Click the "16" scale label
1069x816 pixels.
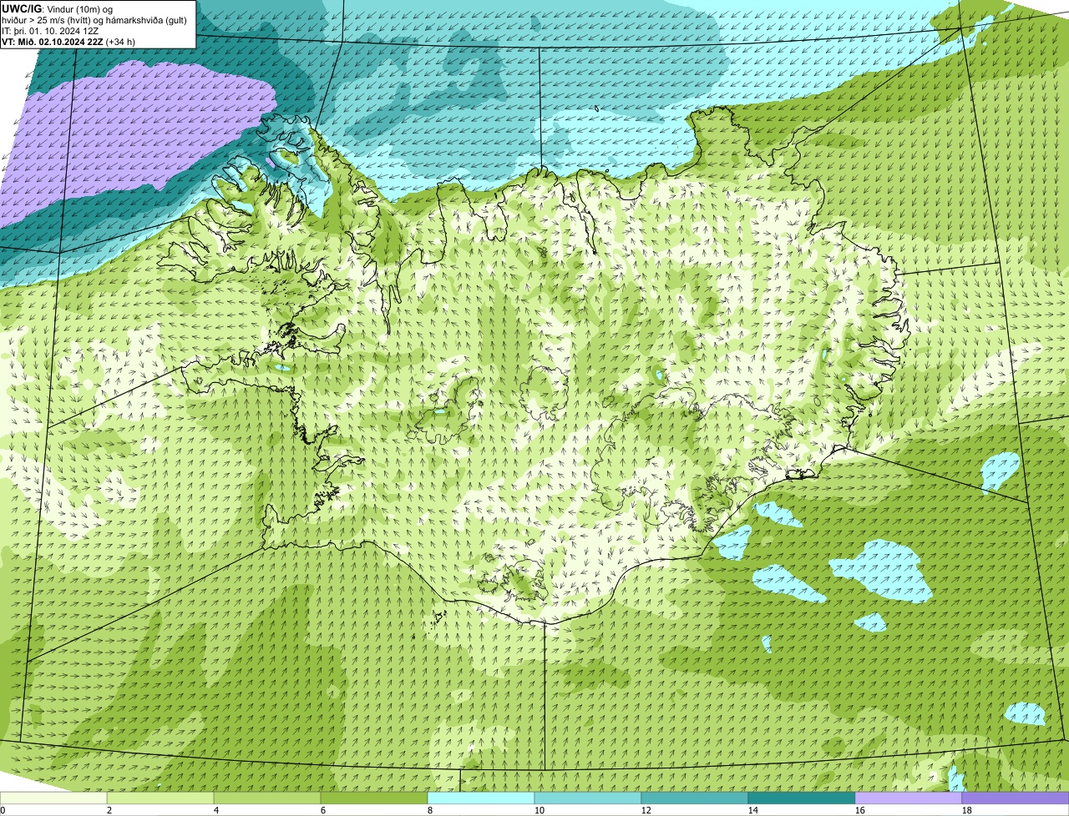point(860,810)
